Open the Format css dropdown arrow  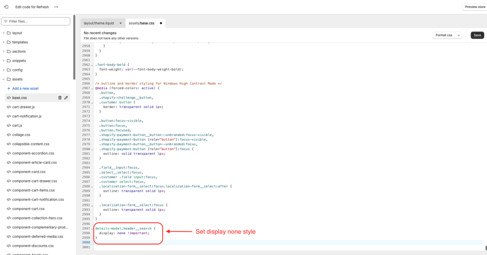[x=459, y=35]
